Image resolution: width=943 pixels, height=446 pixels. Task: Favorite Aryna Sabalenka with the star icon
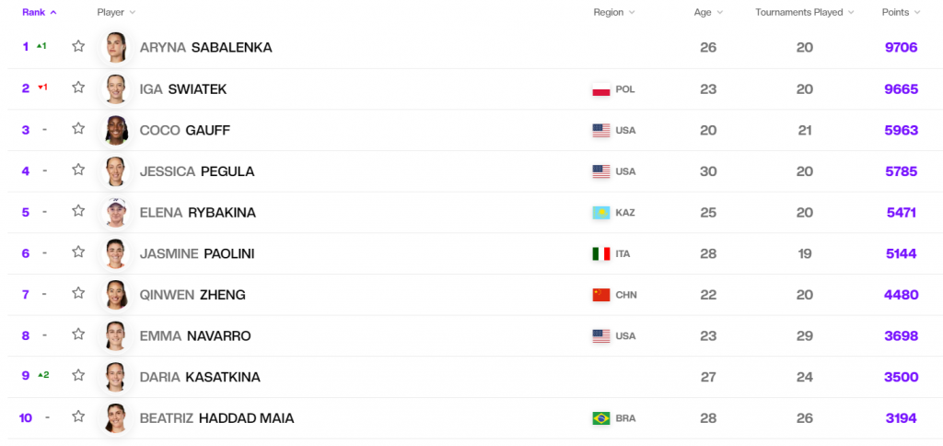(78, 46)
